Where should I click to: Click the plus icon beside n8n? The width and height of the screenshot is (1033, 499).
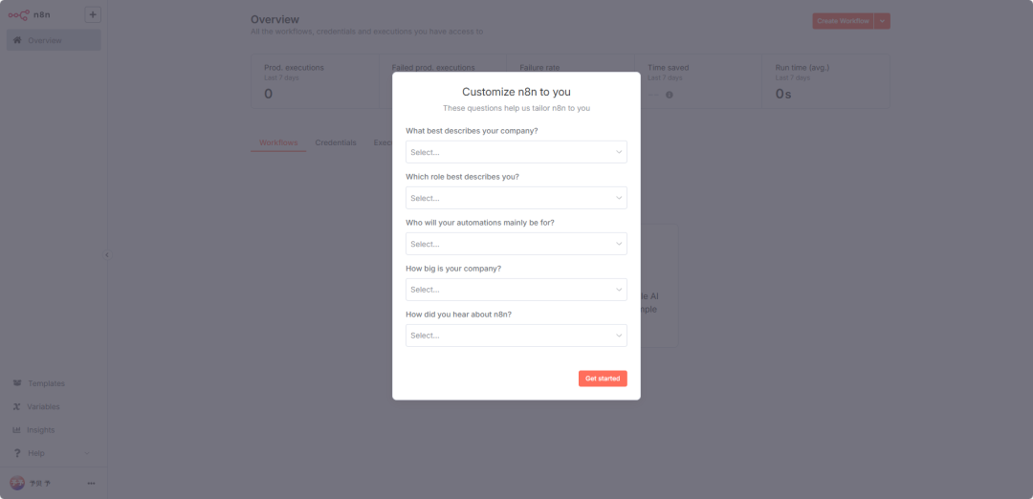click(93, 14)
